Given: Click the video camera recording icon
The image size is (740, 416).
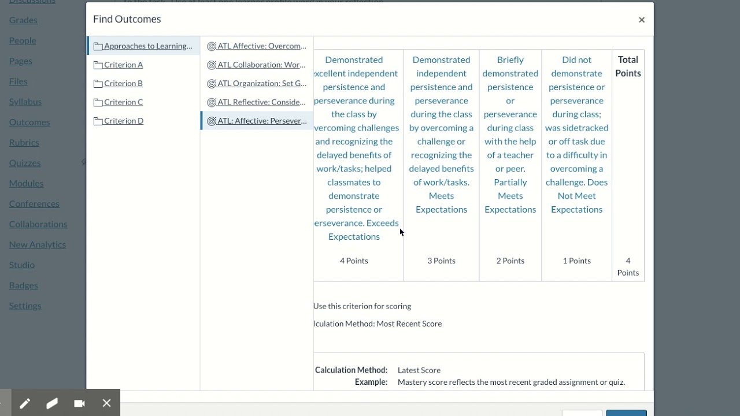Looking at the screenshot, I should [x=79, y=403].
